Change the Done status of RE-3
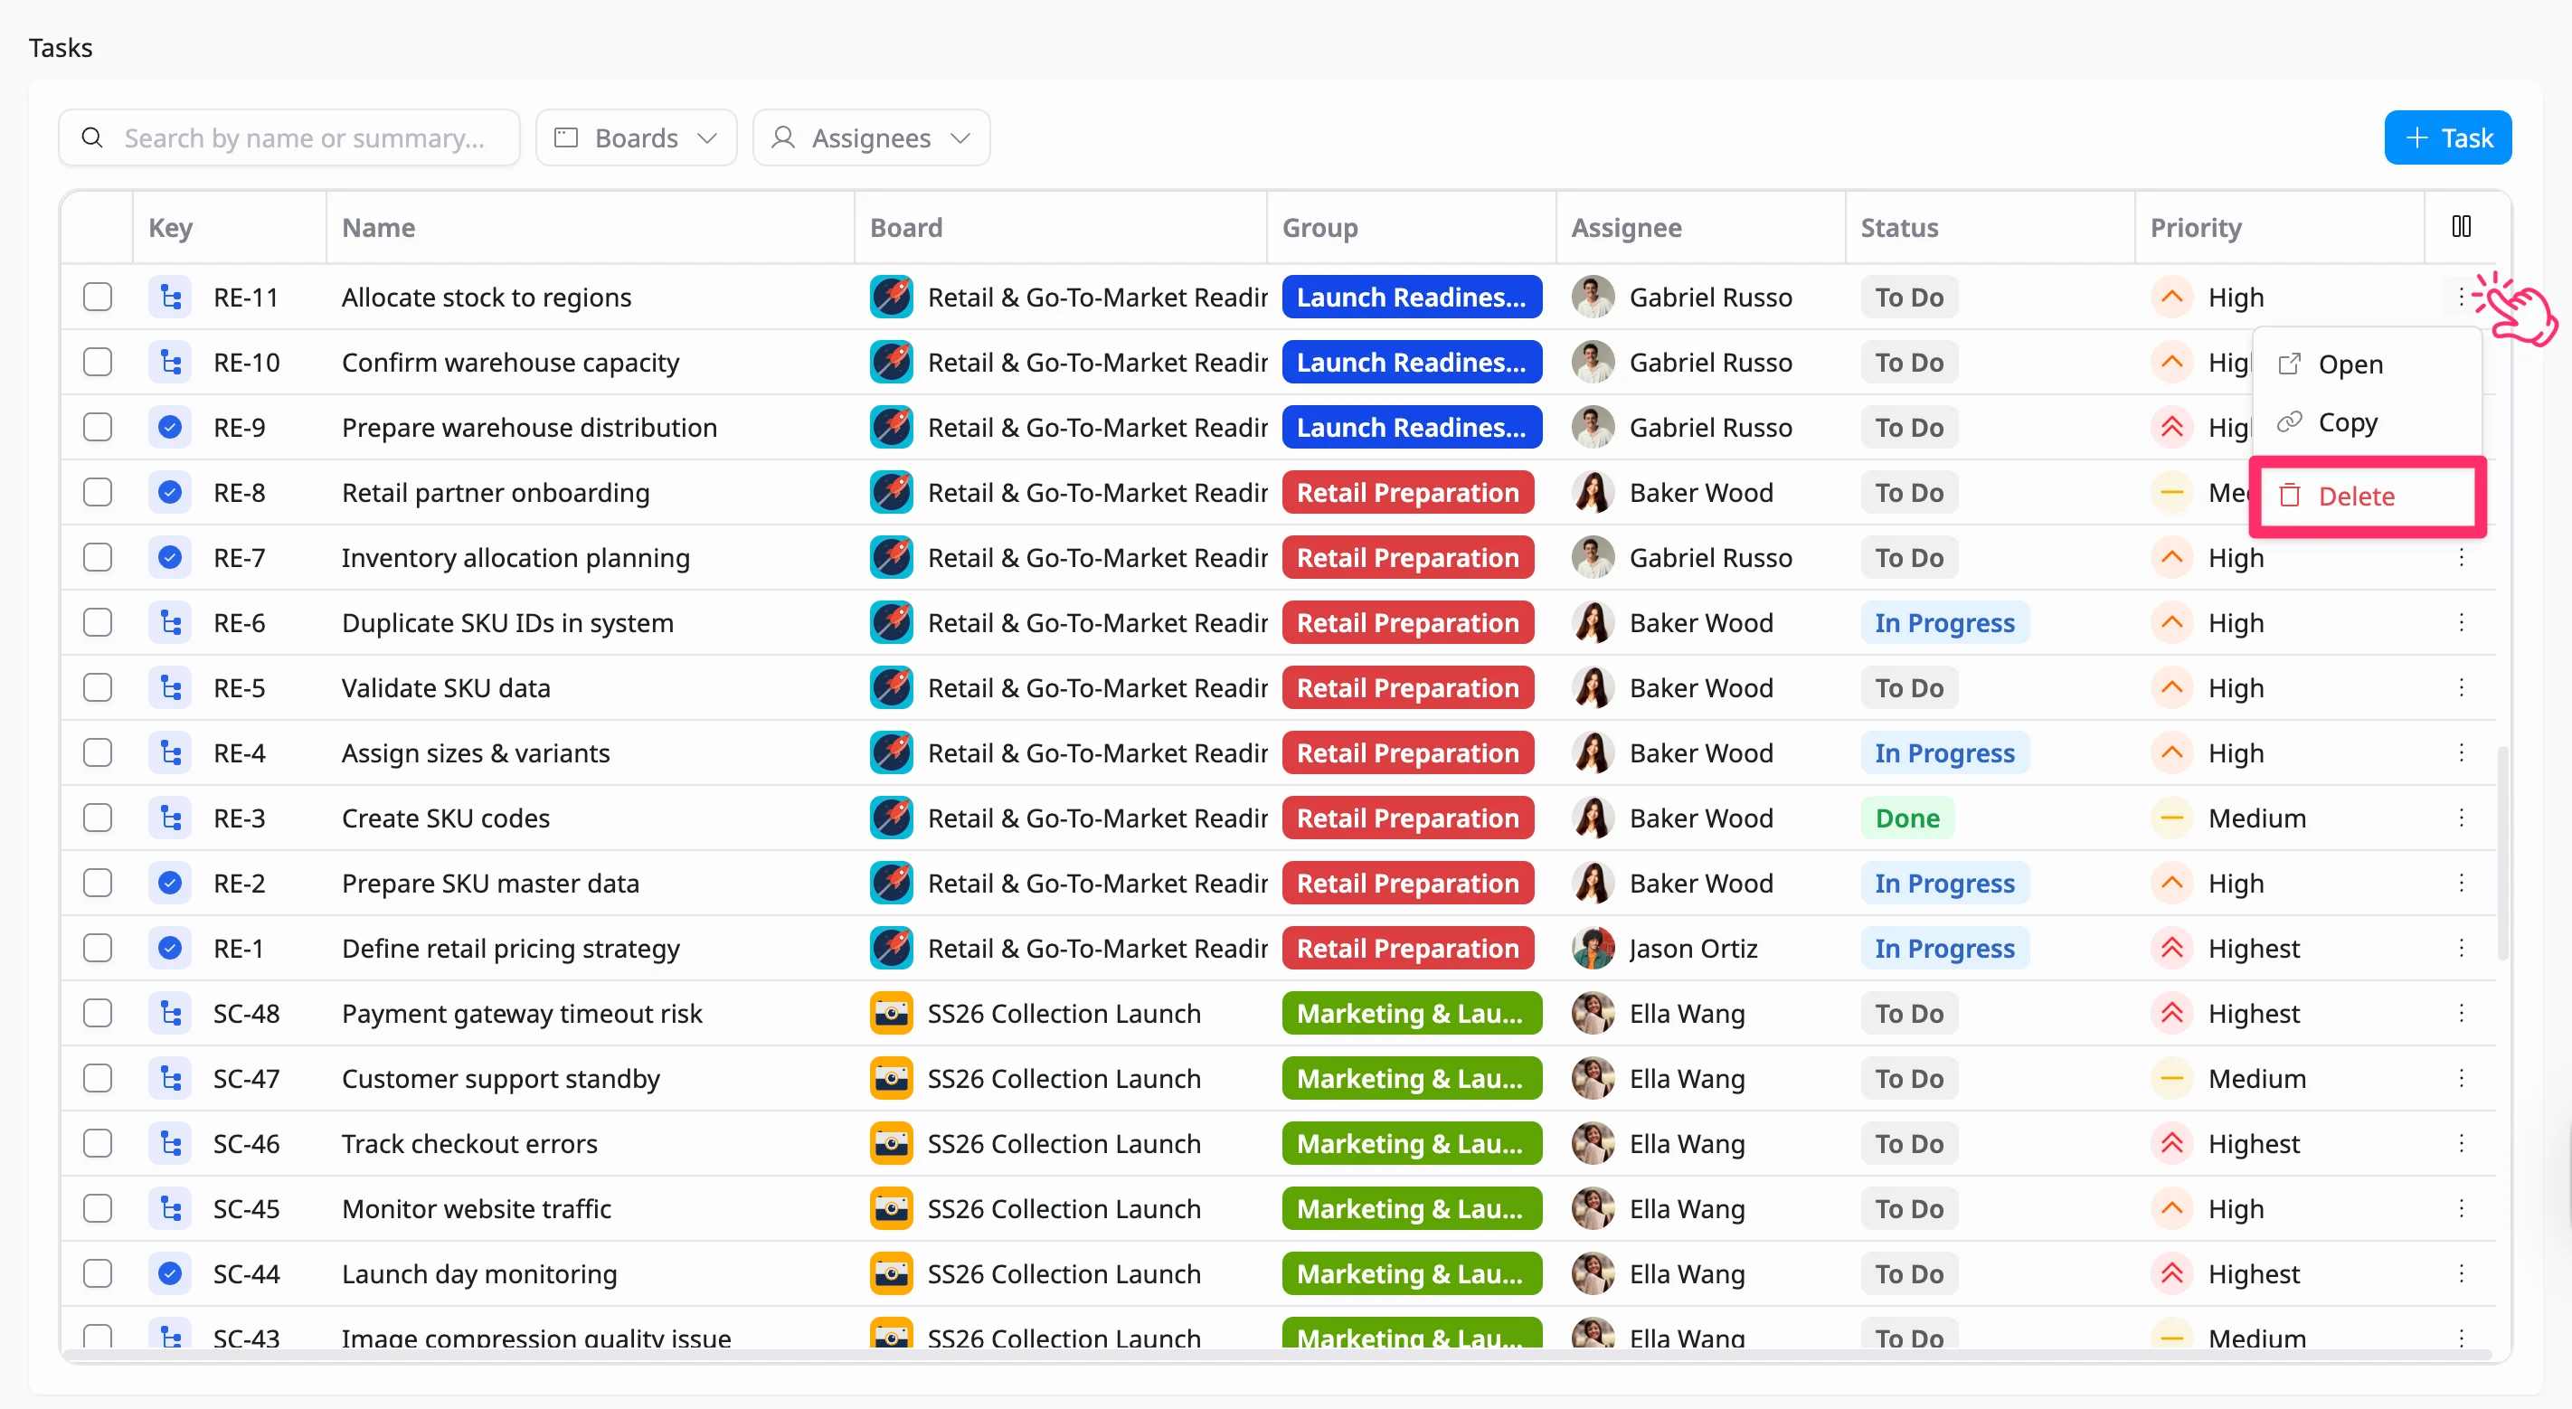Viewport: 2572px width, 1409px height. click(1907, 818)
